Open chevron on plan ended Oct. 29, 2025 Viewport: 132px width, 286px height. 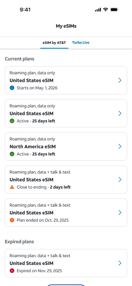pos(120,213)
